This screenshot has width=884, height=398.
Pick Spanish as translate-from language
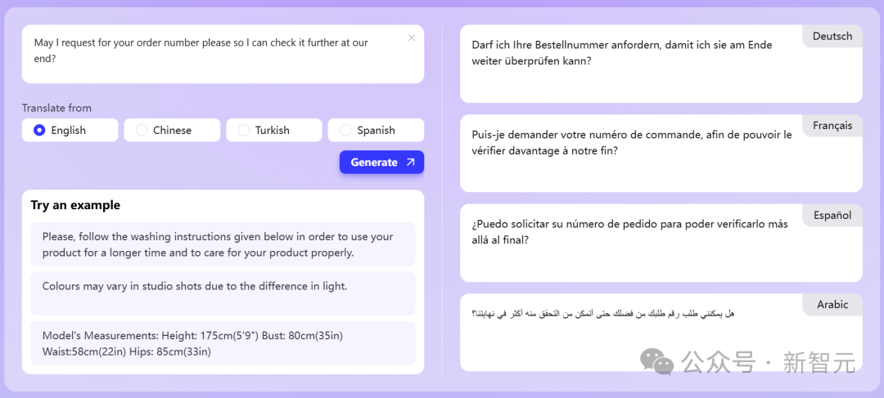coord(376,130)
